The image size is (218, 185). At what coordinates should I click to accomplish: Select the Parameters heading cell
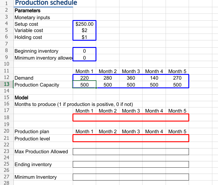[x=43, y=10]
